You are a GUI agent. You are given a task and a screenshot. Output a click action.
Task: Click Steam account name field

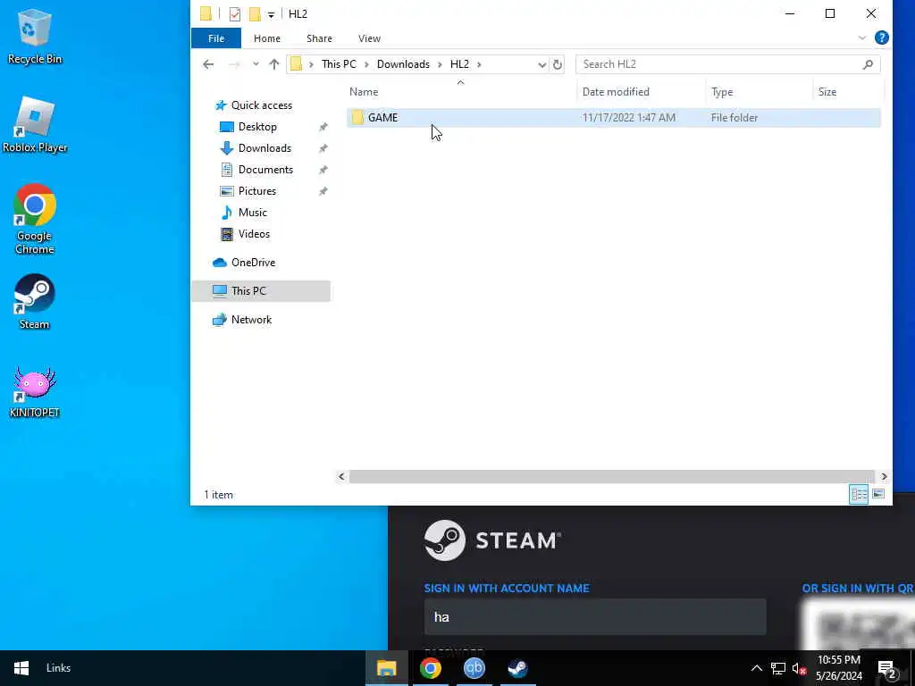point(594,617)
